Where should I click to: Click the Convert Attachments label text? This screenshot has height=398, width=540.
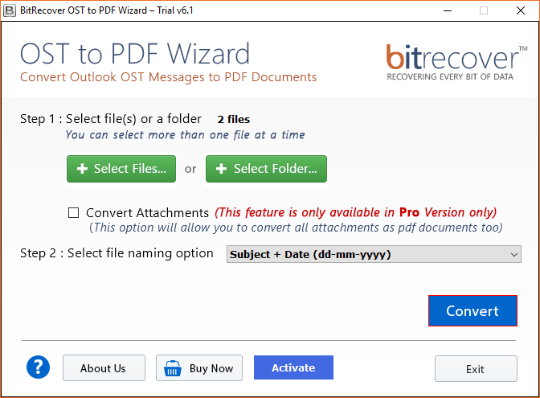[147, 213]
